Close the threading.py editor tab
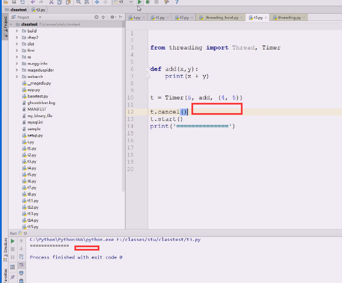The height and width of the screenshot is (283, 342). [305, 18]
